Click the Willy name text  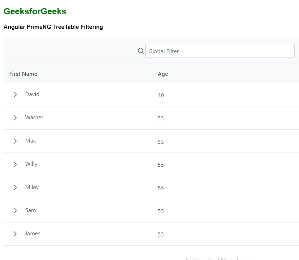31,164
